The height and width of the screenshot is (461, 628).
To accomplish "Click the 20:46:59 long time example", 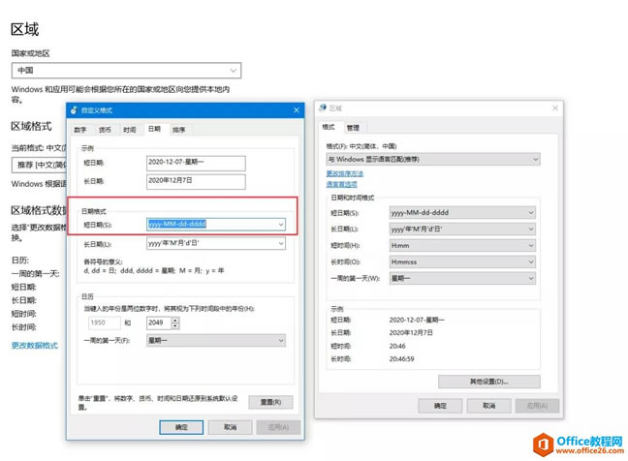I will 401,359.
